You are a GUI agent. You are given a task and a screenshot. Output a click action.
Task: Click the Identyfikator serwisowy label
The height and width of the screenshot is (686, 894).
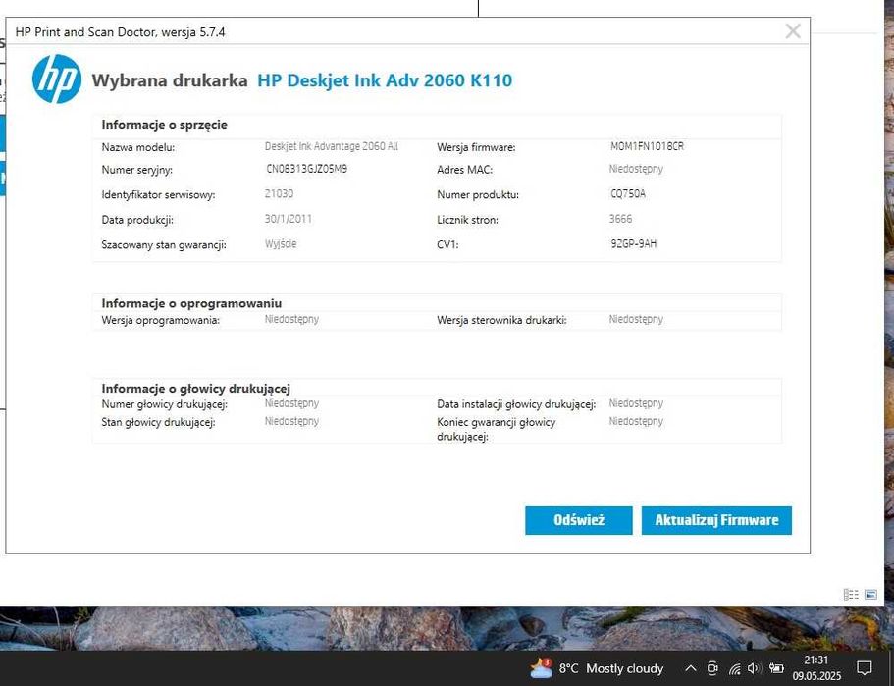(158, 195)
